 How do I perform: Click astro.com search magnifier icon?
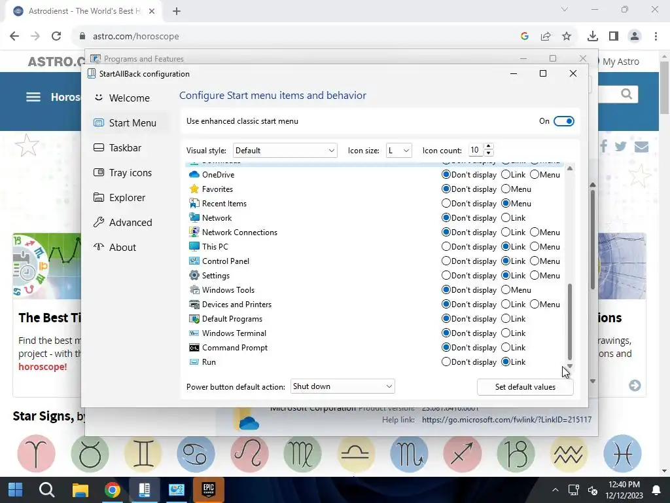tap(626, 94)
